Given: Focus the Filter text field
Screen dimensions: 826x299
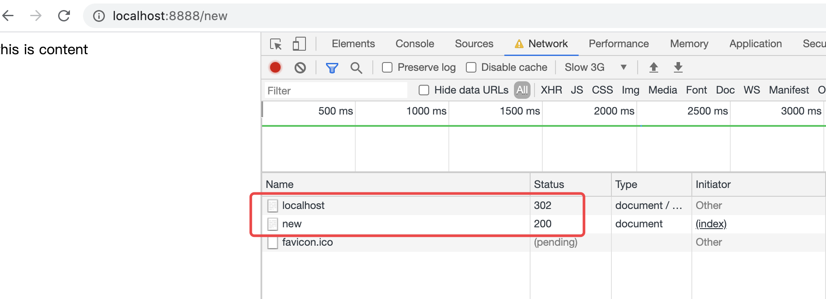Looking at the screenshot, I should click(x=336, y=90).
